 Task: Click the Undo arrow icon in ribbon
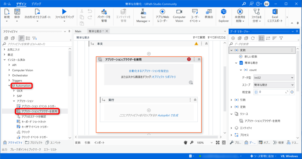point(90,11)
